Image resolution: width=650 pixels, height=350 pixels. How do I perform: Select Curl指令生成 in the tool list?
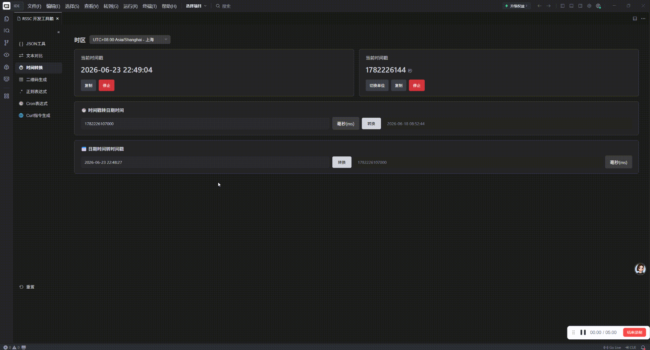point(38,115)
